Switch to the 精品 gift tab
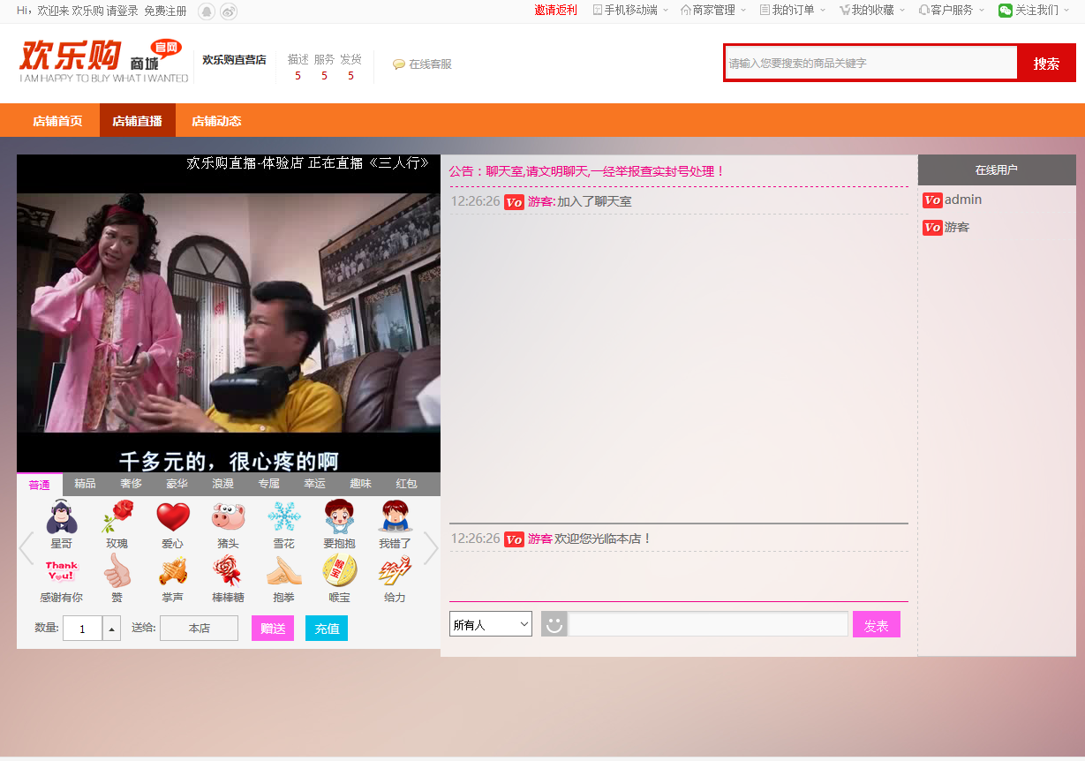Viewport: 1085px width, 761px height. [x=86, y=484]
